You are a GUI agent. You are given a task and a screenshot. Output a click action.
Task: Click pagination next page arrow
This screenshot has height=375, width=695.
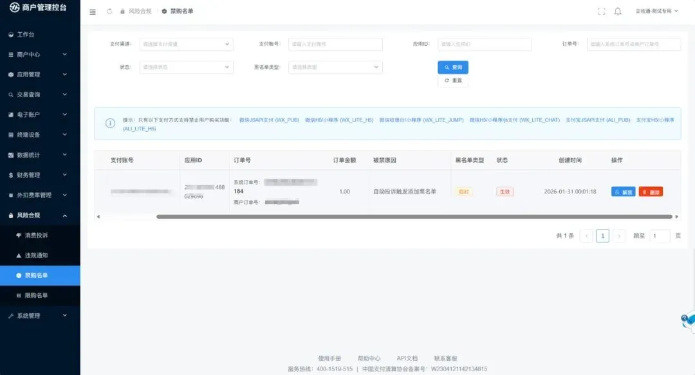click(x=619, y=236)
